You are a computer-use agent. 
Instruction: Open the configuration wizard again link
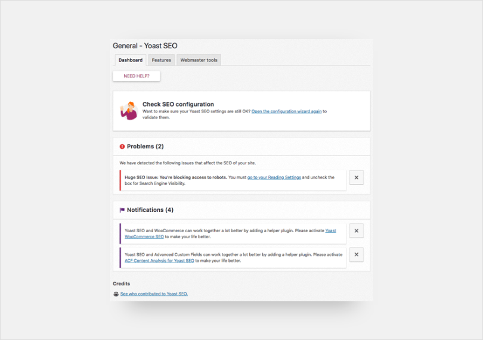[286, 111]
